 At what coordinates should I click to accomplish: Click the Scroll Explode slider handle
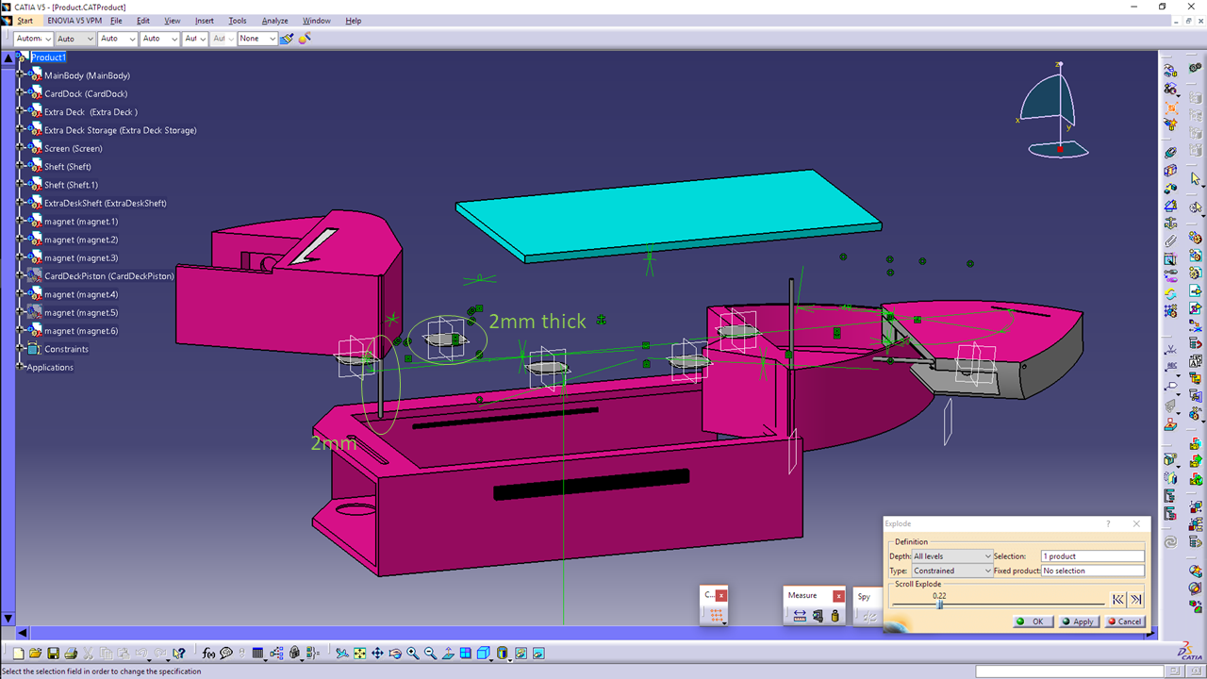click(x=940, y=604)
